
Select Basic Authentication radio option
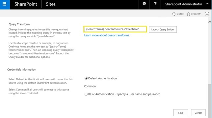tap(86, 94)
